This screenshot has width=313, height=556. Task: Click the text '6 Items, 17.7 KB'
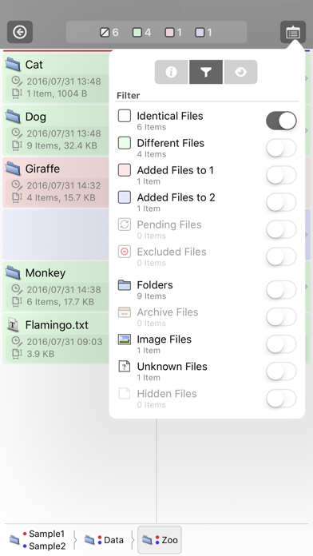coord(60,302)
